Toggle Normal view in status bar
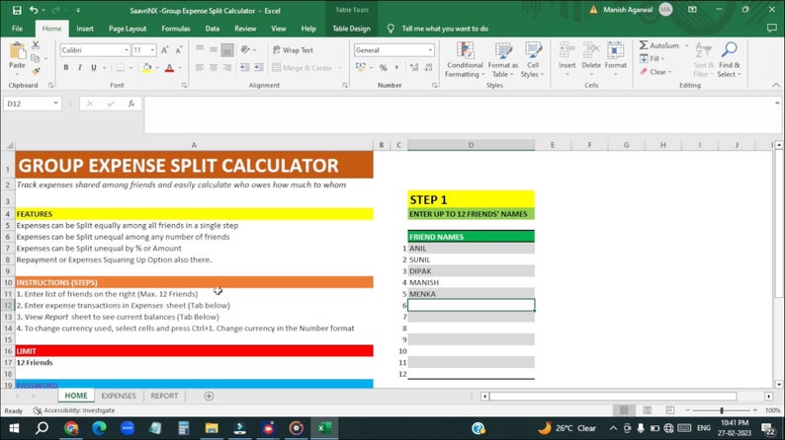 point(624,410)
